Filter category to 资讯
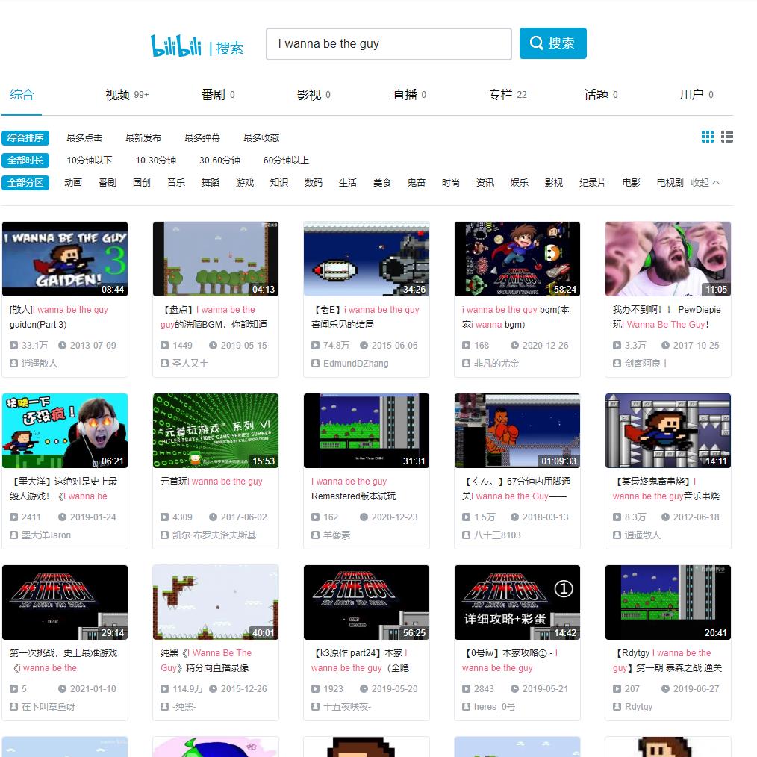Image resolution: width=757 pixels, height=757 pixels. coord(485,183)
